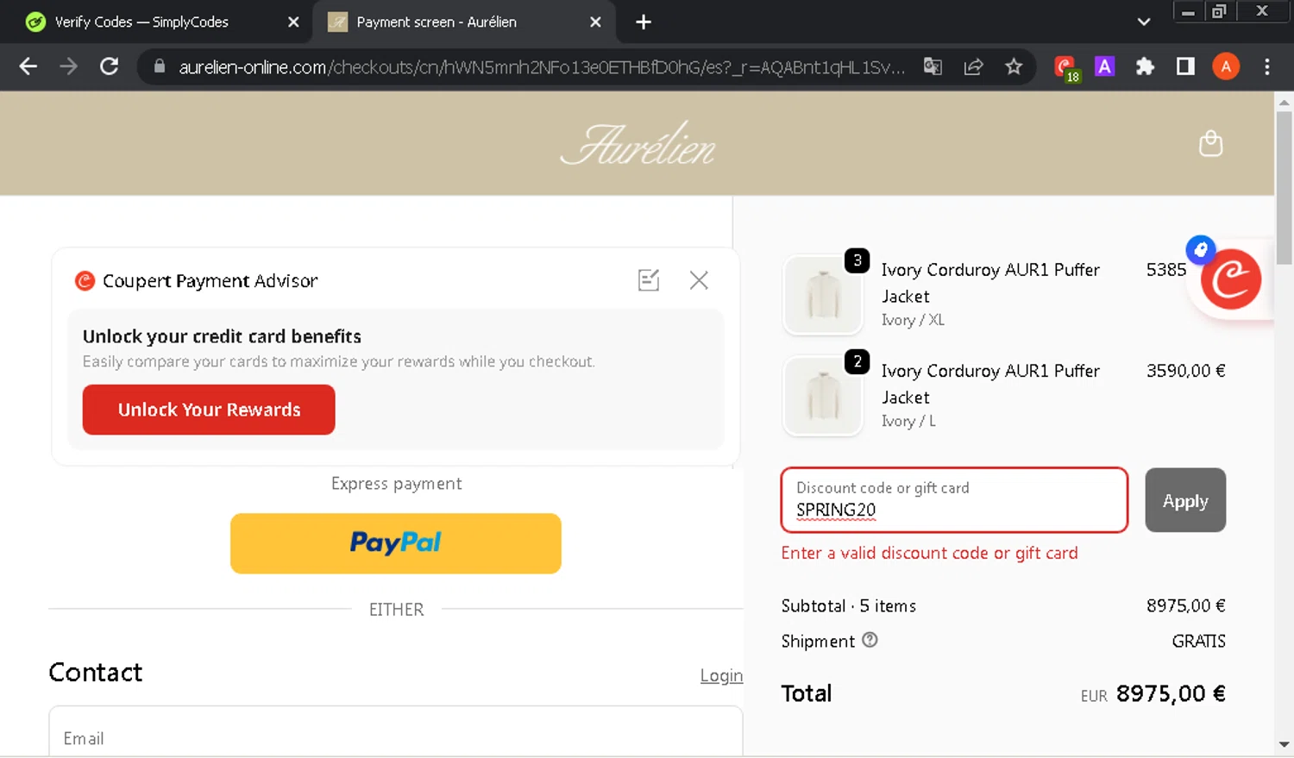1294x758 pixels.
Task: Open Chrome three-dot menu
Action: point(1266,66)
